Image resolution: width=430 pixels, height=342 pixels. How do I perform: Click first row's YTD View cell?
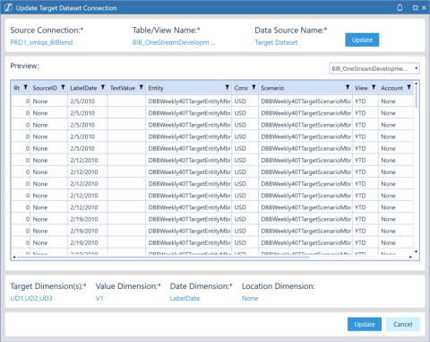(x=365, y=101)
